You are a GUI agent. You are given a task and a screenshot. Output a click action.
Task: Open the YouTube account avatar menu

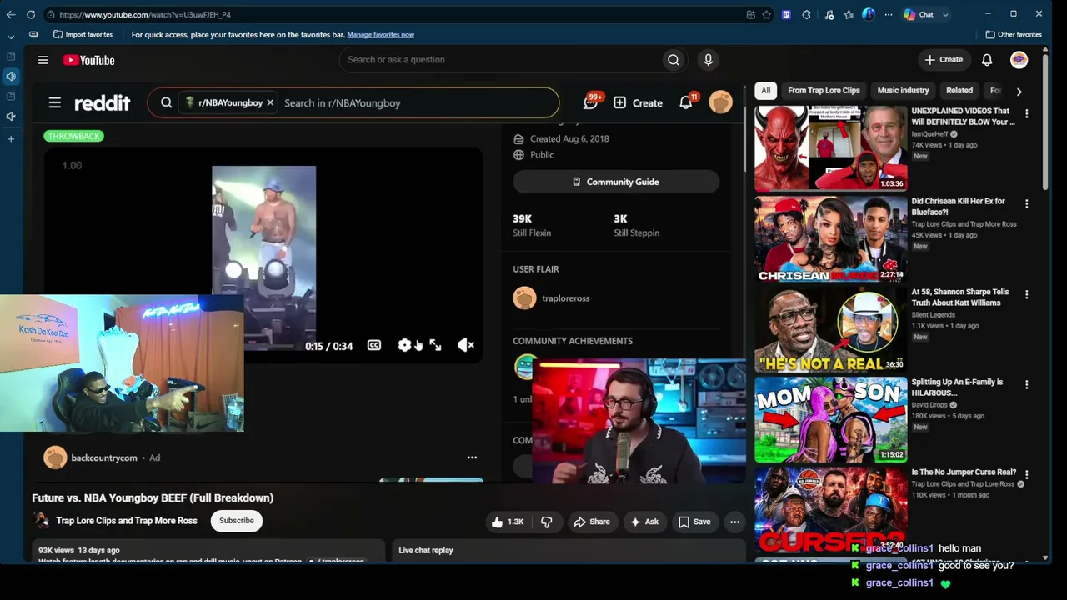[x=1019, y=60]
